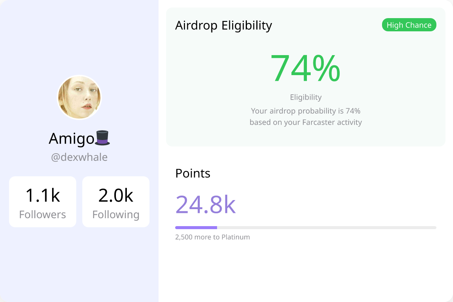Screen dimensions: 453x302
Task: Click the profile avatar photo
Action: pos(79,97)
